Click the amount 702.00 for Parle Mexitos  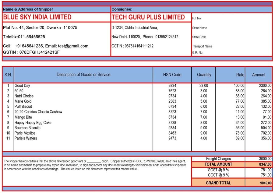pos(266,133)
